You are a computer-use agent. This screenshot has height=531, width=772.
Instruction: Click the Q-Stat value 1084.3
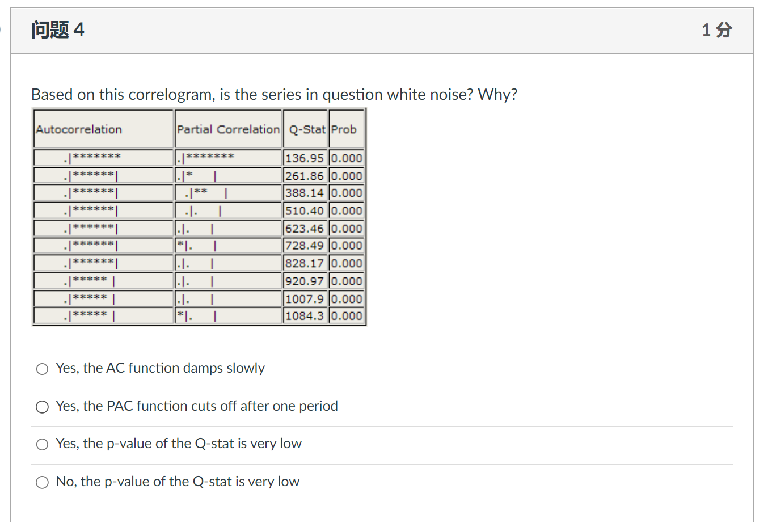coord(305,316)
